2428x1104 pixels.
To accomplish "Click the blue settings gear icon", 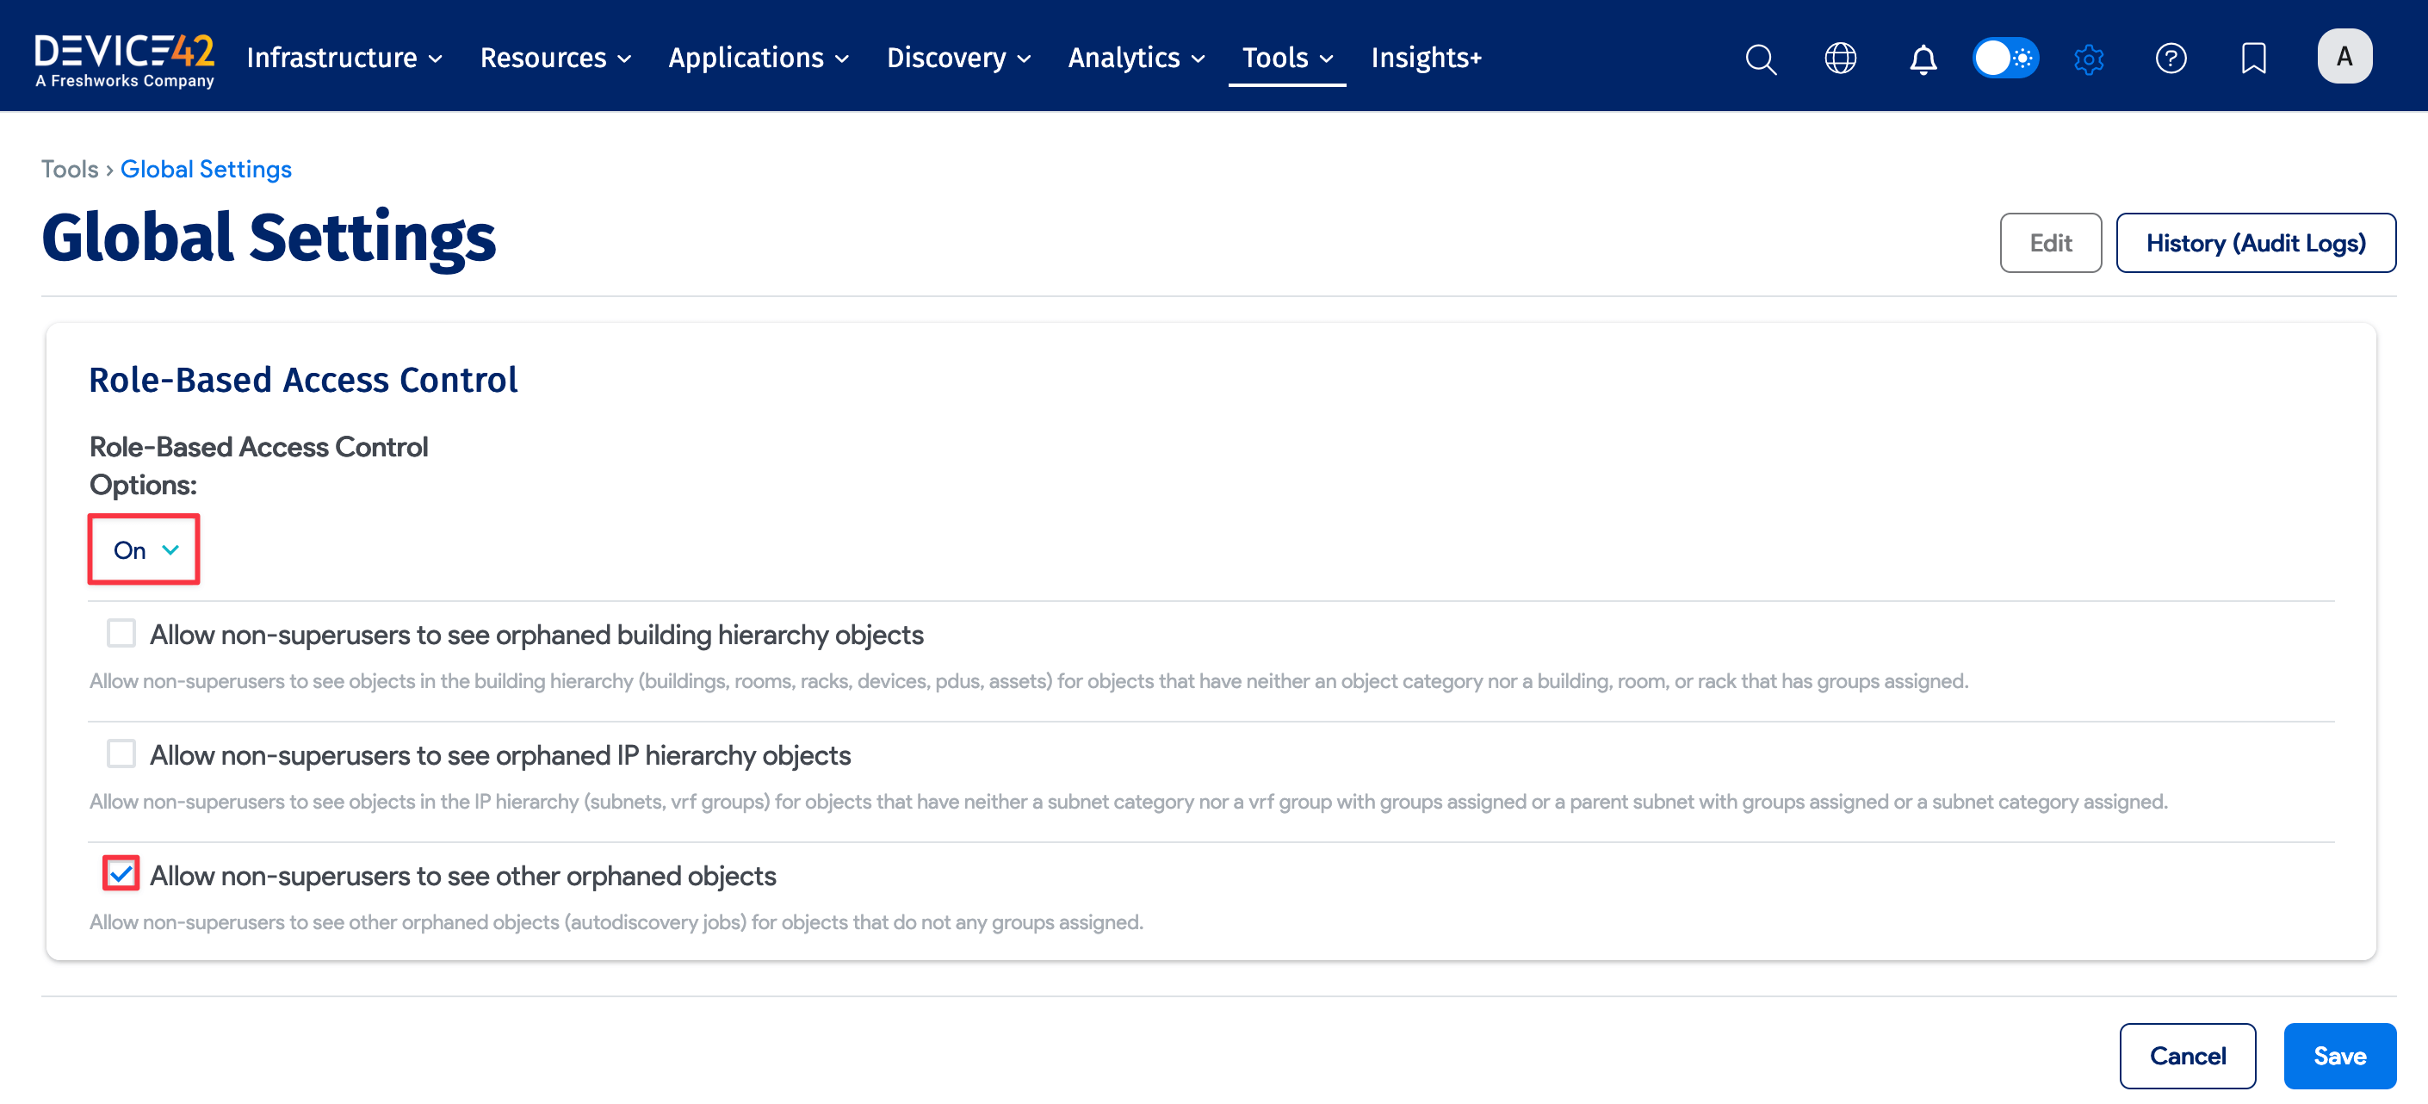I will [2089, 59].
